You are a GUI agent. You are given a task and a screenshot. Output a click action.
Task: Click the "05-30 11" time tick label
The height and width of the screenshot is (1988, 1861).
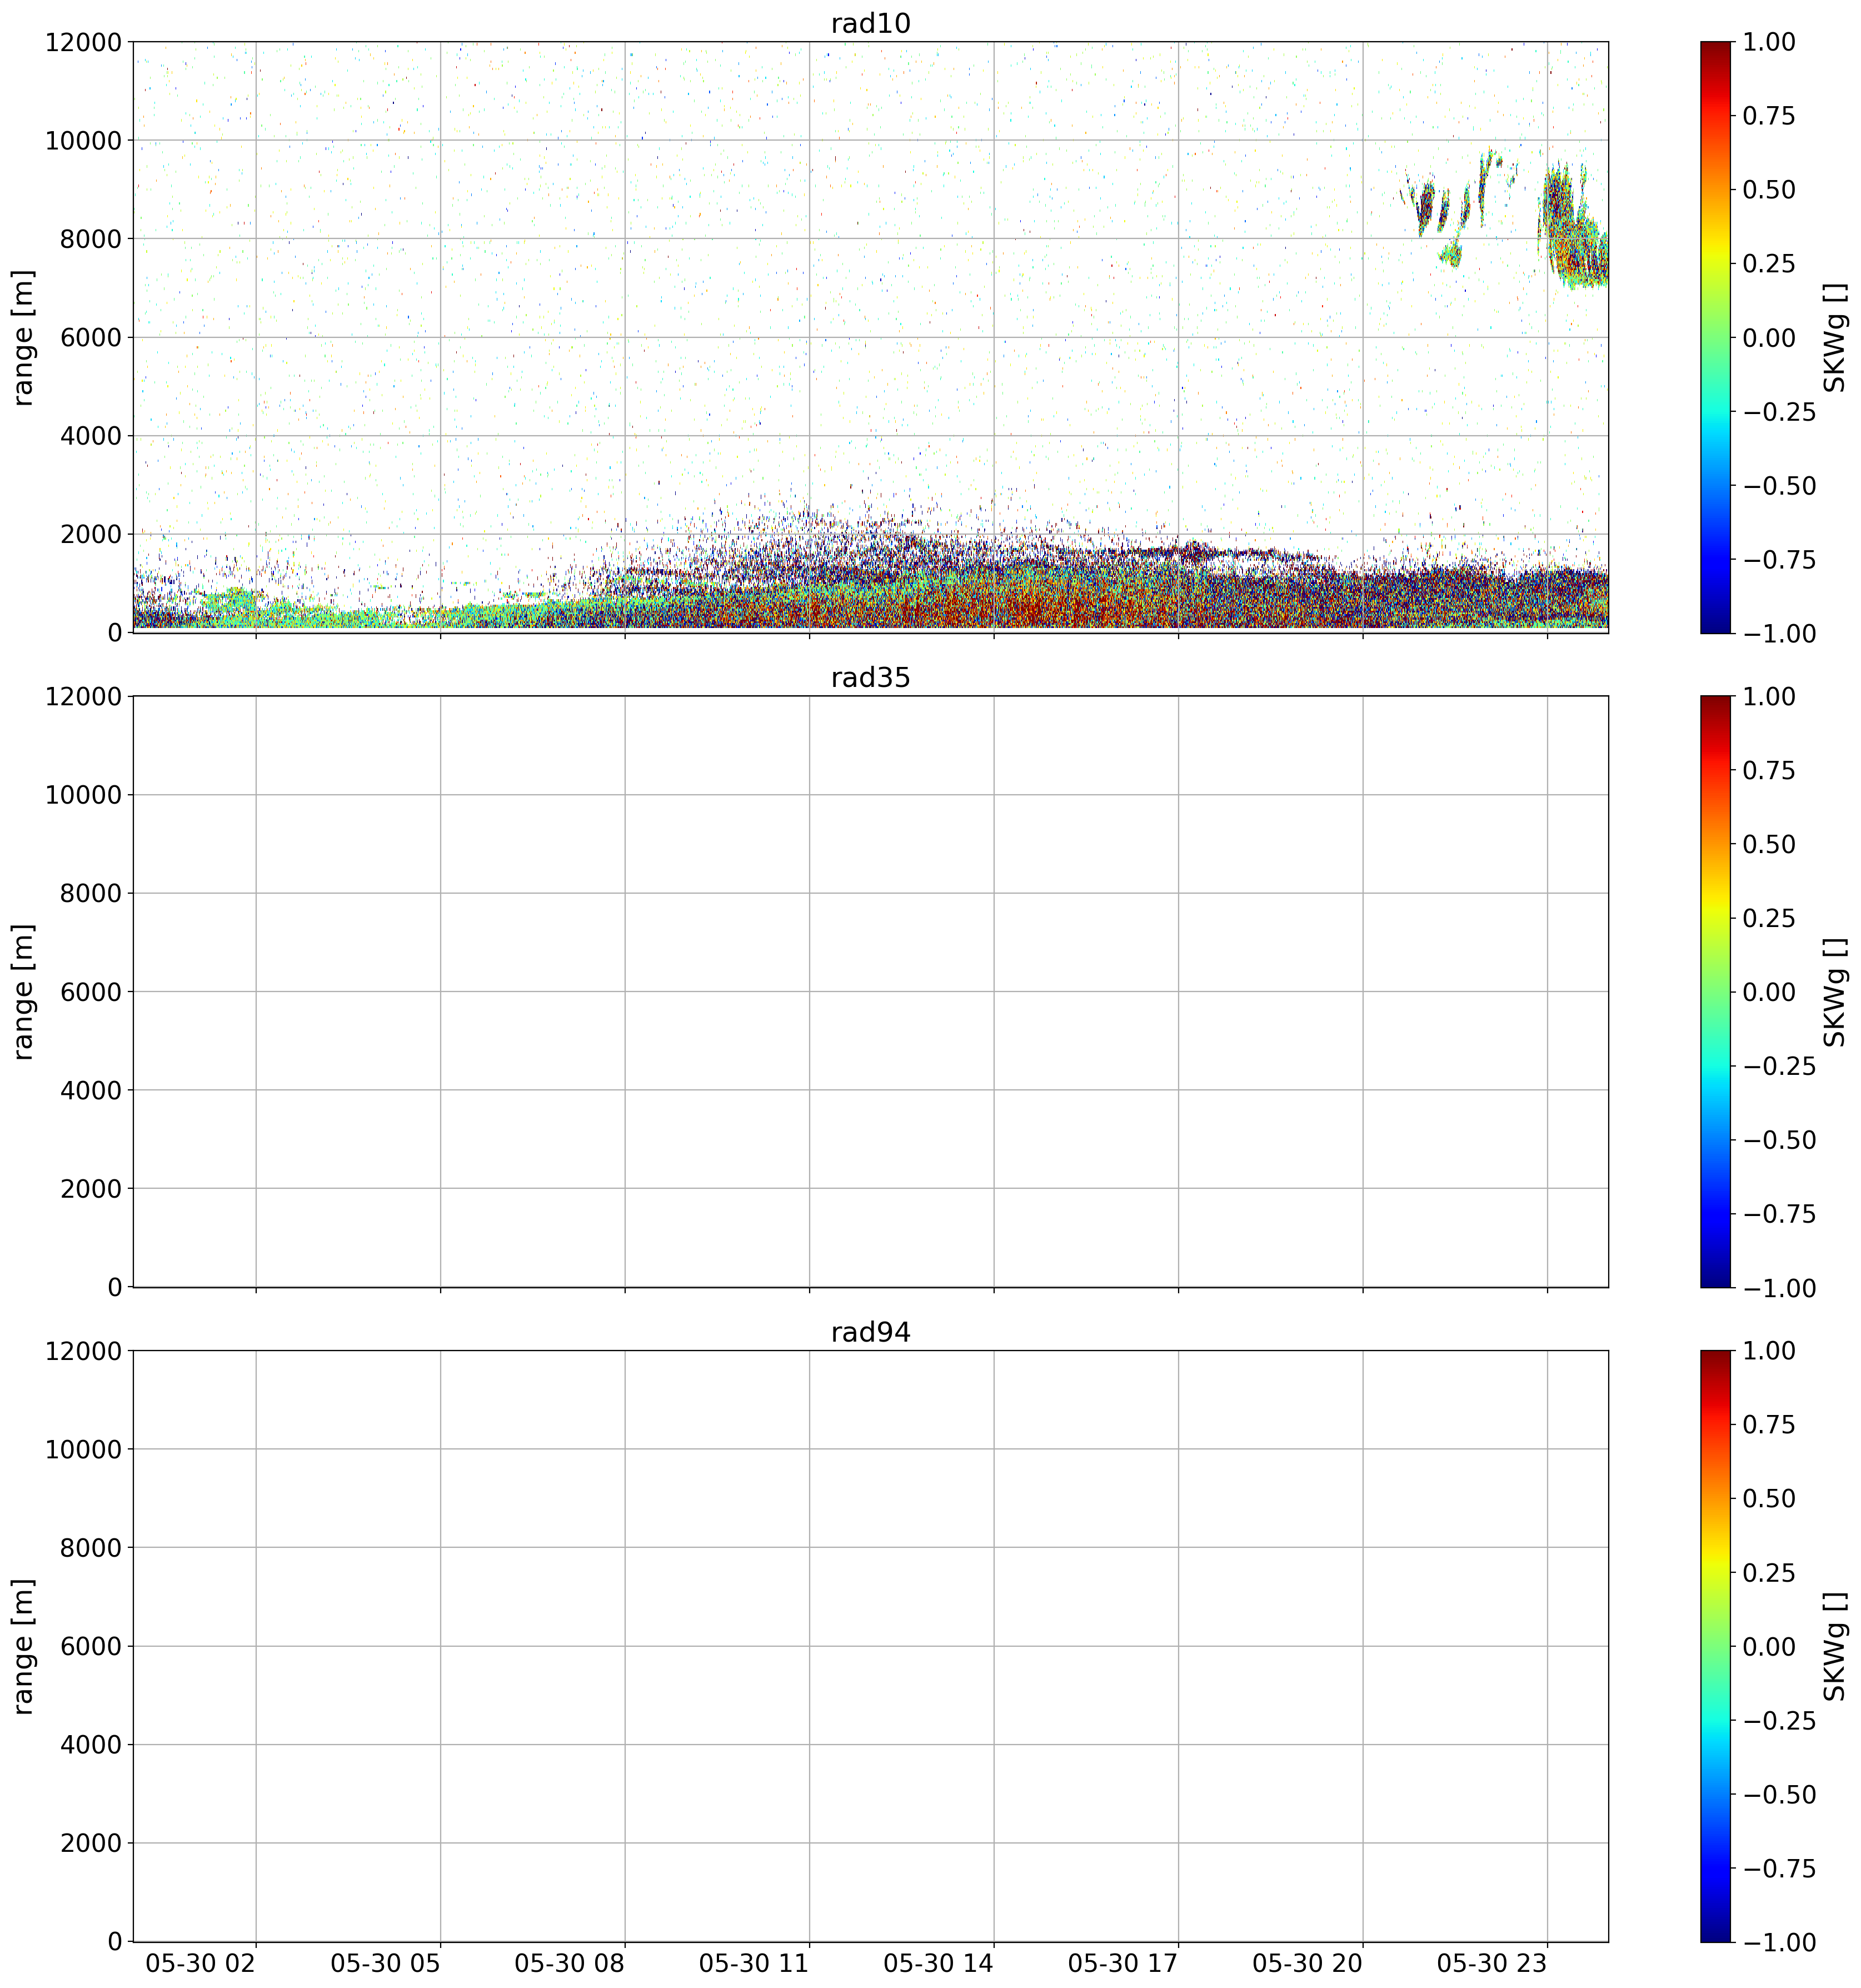pos(754,1963)
